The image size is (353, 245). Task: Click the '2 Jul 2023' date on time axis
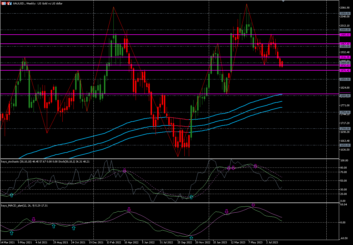272,242
